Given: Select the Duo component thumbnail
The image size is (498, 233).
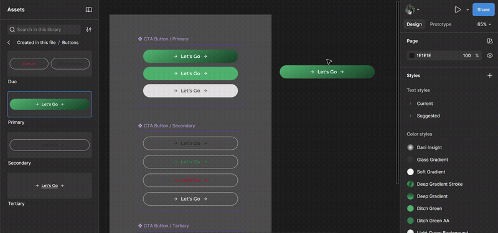Looking at the screenshot, I should point(50,63).
